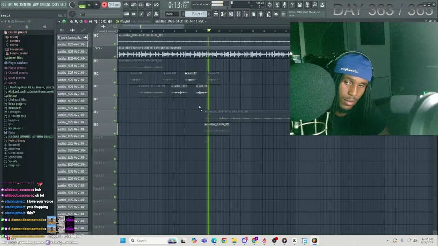Open the VIEW menu
The width and height of the screenshot is (438, 246).
(x=36, y=5)
